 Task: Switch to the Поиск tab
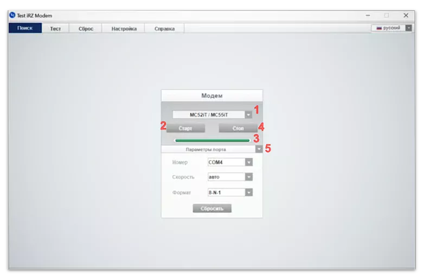click(25, 28)
